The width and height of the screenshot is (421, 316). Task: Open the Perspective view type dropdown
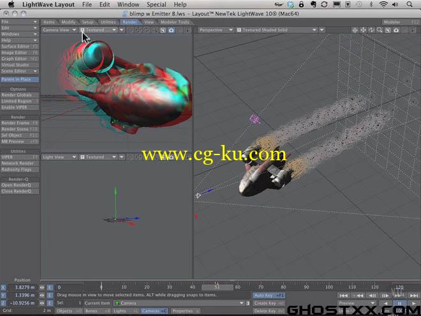coord(216,30)
